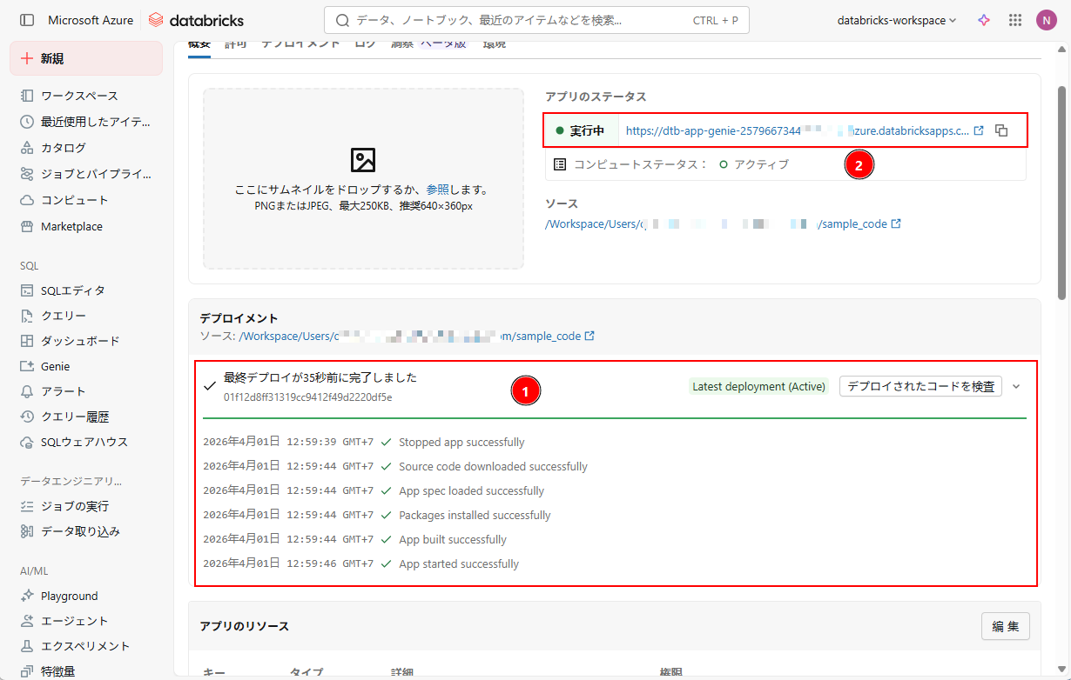Click the user avatar N icon
1071x680 pixels.
(x=1046, y=20)
